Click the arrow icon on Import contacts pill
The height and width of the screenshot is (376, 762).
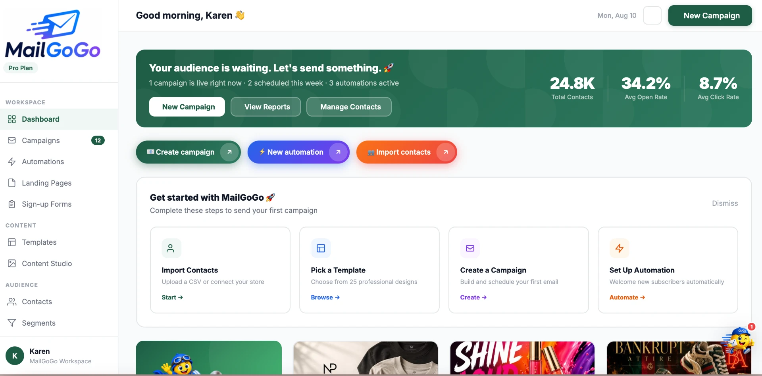pyautogui.click(x=446, y=152)
